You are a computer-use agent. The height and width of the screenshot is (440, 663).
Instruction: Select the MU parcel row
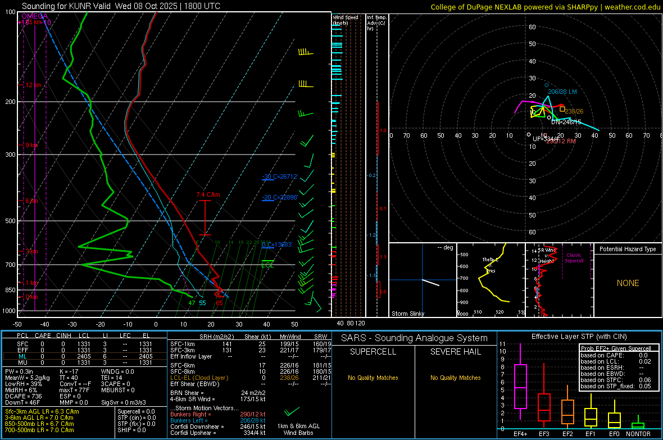point(84,362)
